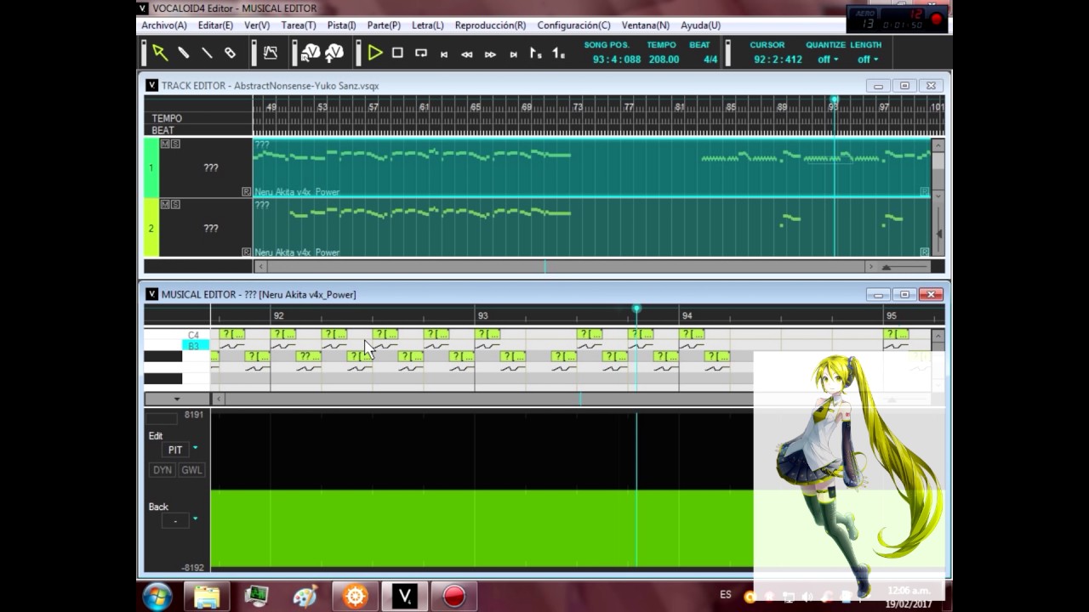Open the Paint palette taskbar icon
The height and width of the screenshot is (612, 1089).
point(305,597)
